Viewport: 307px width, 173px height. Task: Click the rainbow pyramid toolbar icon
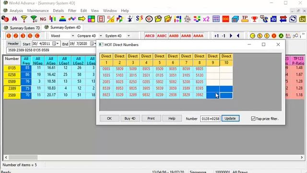coord(62,19)
